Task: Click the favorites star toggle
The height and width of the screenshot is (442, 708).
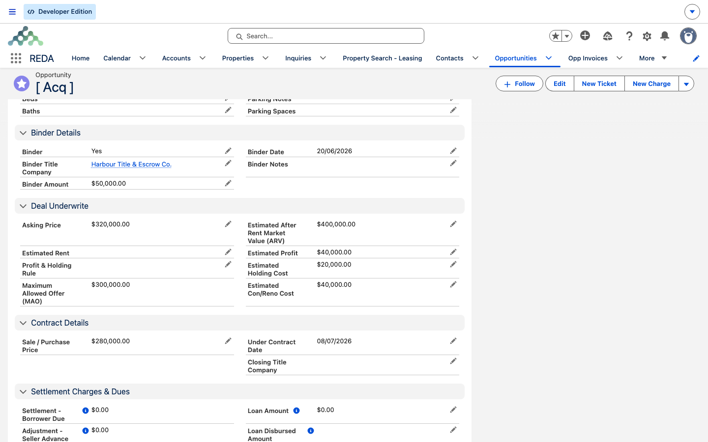Action: [556, 36]
